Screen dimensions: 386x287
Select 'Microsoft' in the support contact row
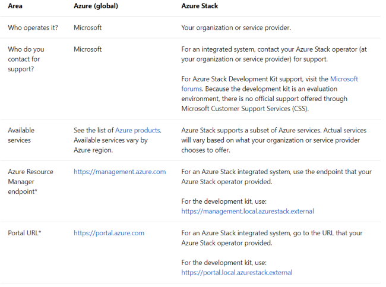tap(88, 49)
